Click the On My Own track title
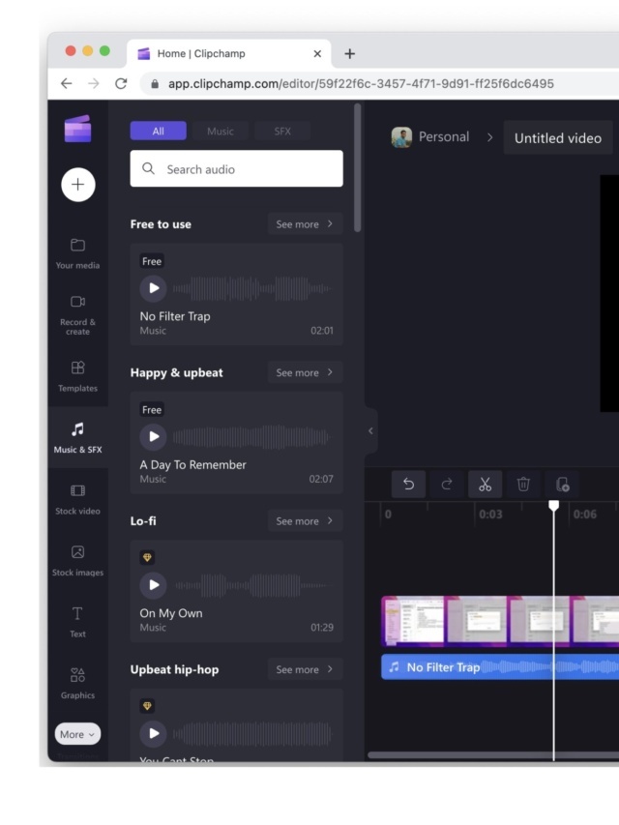The image size is (619, 825). point(171,613)
